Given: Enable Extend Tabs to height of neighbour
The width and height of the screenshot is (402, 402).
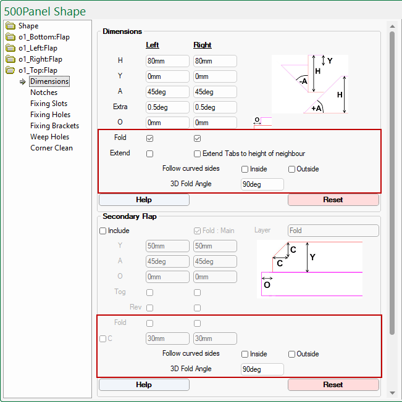Looking at the screenshot, I should click(x=198, y=154).
